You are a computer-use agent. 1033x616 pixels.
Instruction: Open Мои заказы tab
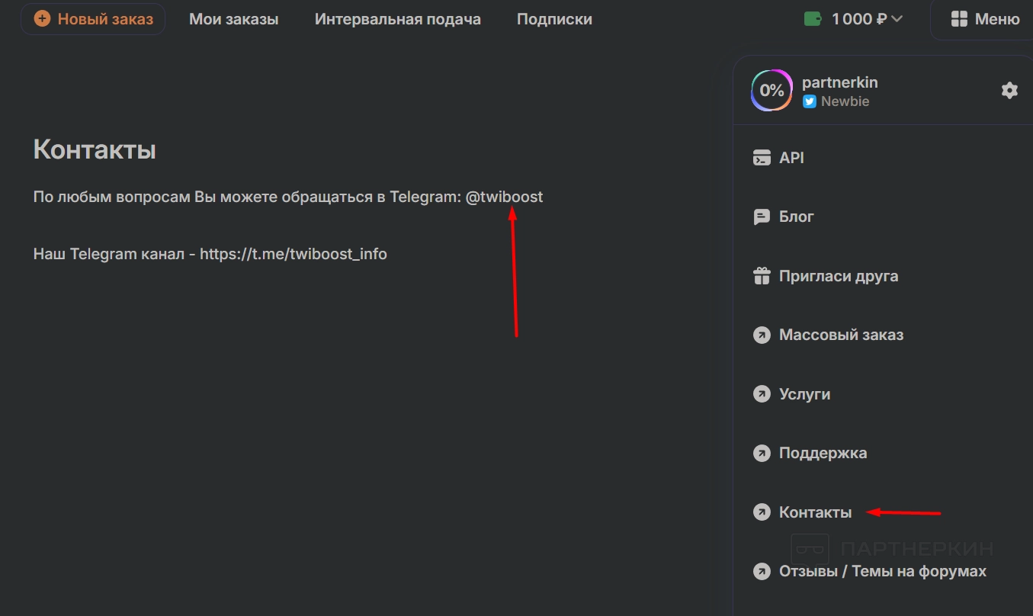pos(233,19)
